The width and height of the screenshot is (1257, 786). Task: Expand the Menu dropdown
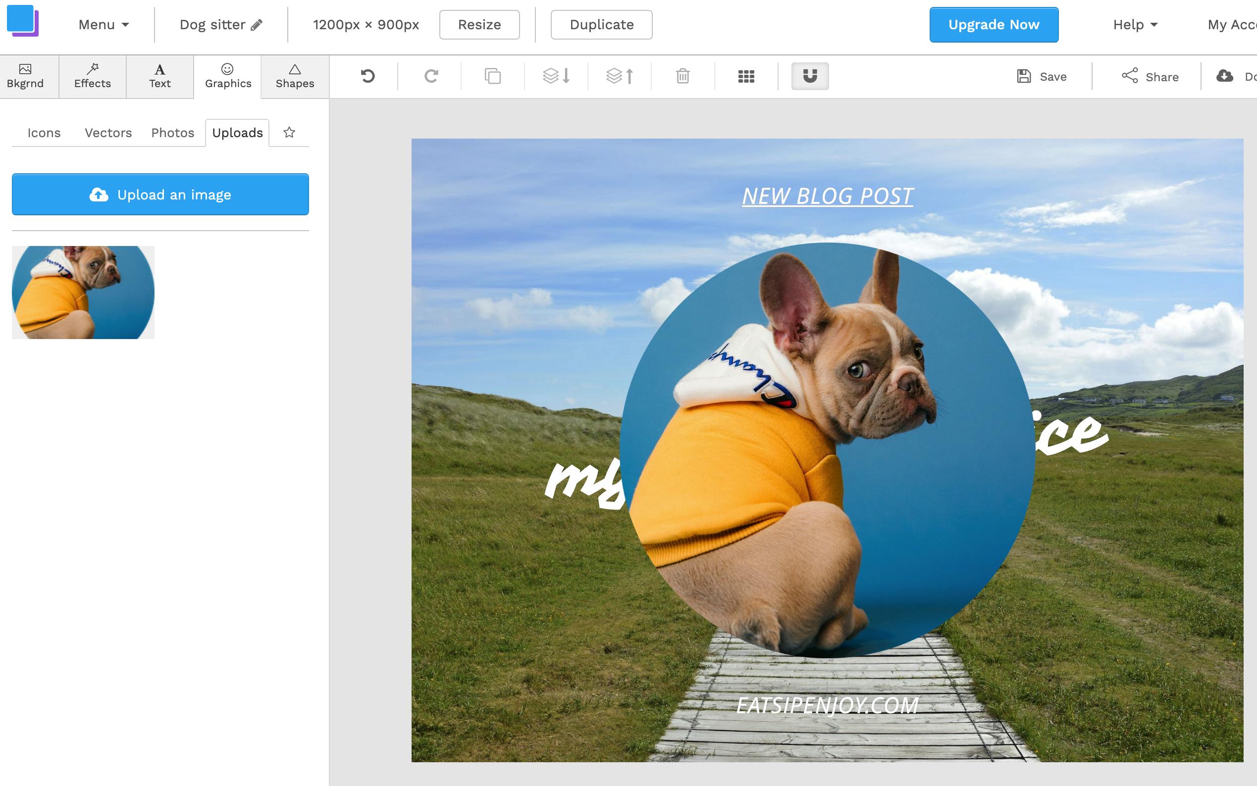tap(104, 24)
